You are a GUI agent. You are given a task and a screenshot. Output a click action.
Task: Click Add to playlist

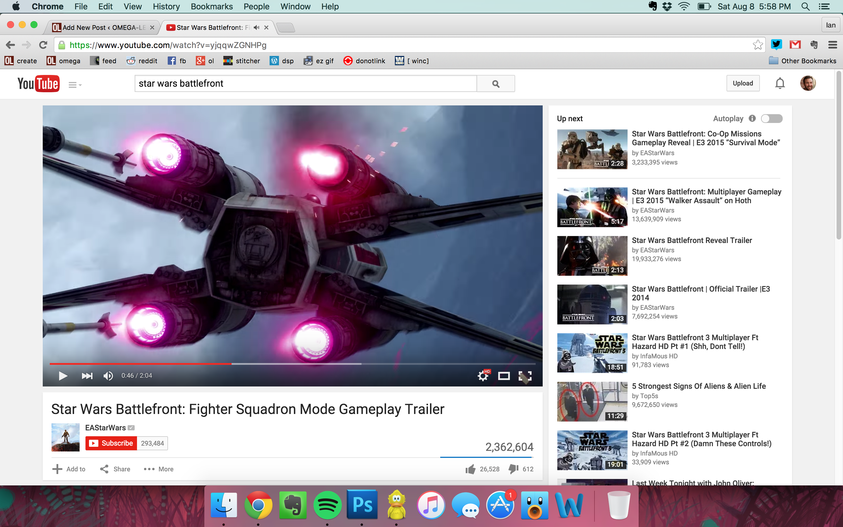click(69, 469)
